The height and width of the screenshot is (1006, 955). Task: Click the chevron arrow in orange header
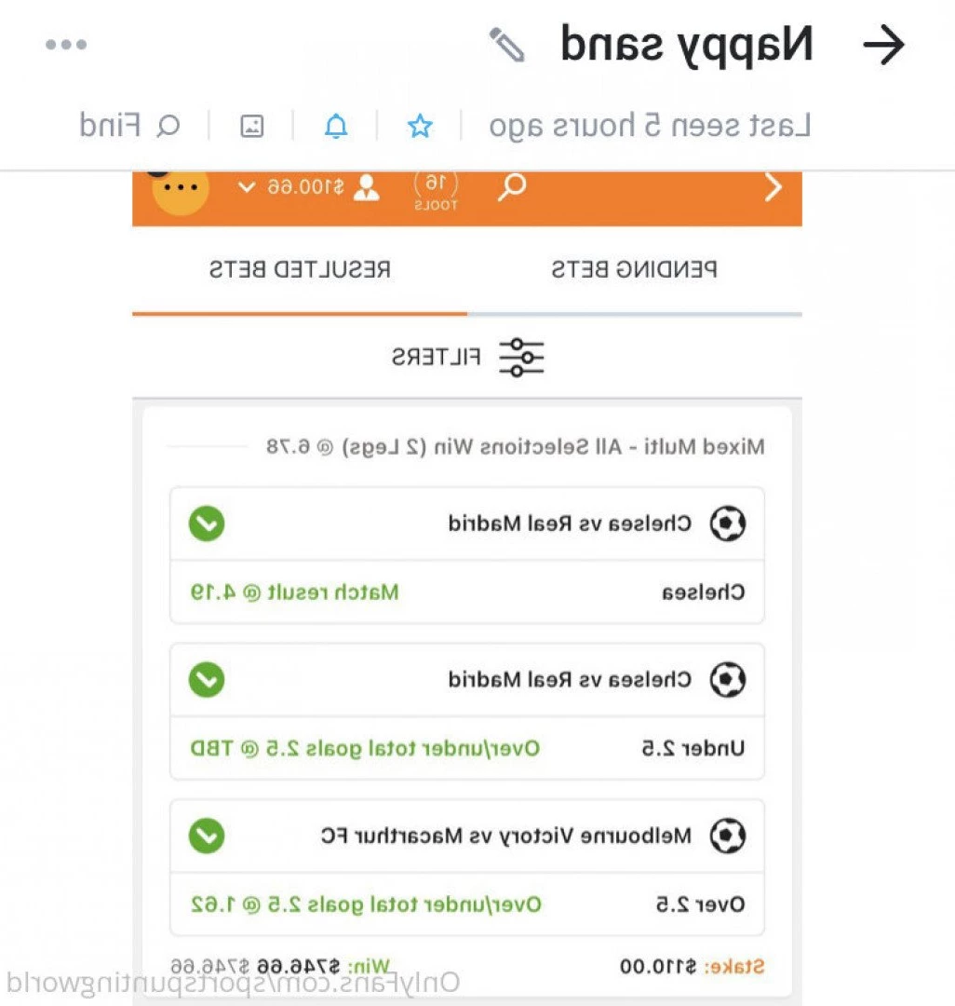pyautogui.click(x=773, y=187)
